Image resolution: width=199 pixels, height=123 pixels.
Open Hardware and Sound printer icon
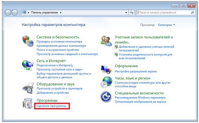[x=28, y=88]
